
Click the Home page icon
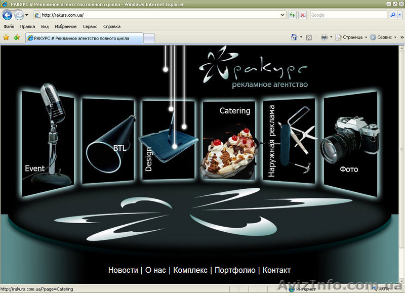pos(294,37)
